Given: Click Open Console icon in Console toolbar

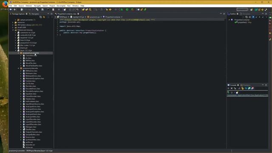Looking at the screenshot, I should tap(237, 93).
